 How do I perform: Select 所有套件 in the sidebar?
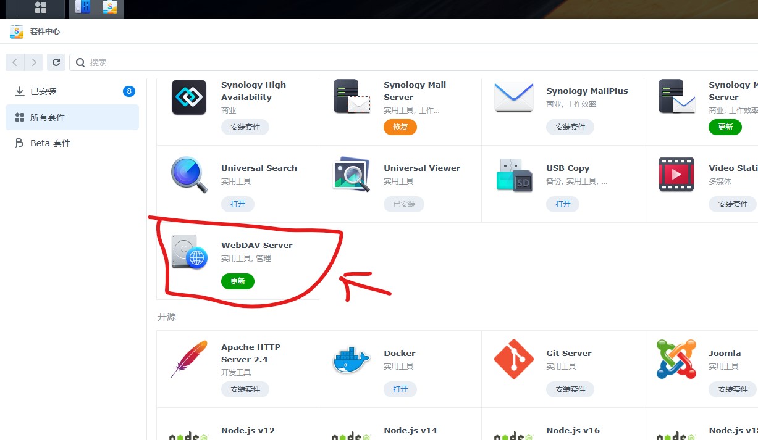tap(72, 117)
